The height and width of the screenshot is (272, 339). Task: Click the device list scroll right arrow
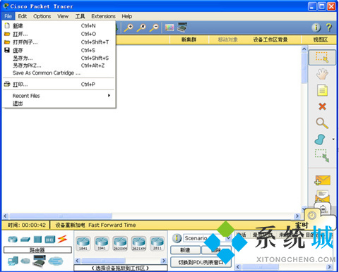[x=164, y=261]
